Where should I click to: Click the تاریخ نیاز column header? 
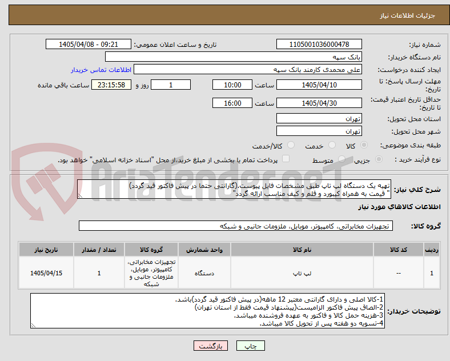[x=46, y=250]
